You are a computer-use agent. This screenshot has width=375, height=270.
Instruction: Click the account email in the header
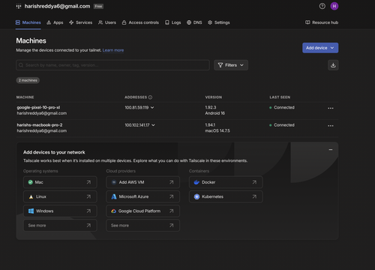(x=57, y=6)
